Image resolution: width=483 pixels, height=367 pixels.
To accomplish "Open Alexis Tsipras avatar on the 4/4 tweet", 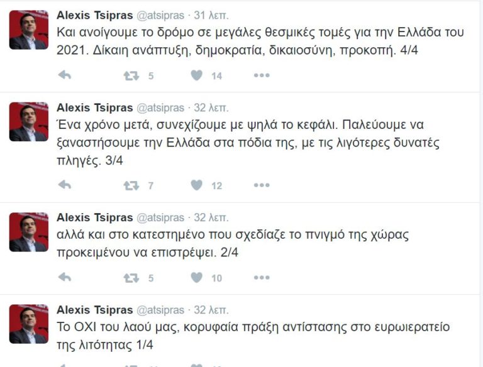I will tap(28, 30).
